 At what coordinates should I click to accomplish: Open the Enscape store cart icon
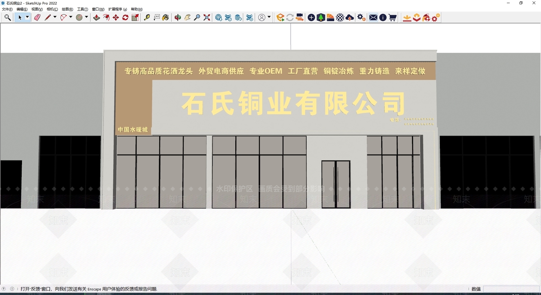point(392,18)
